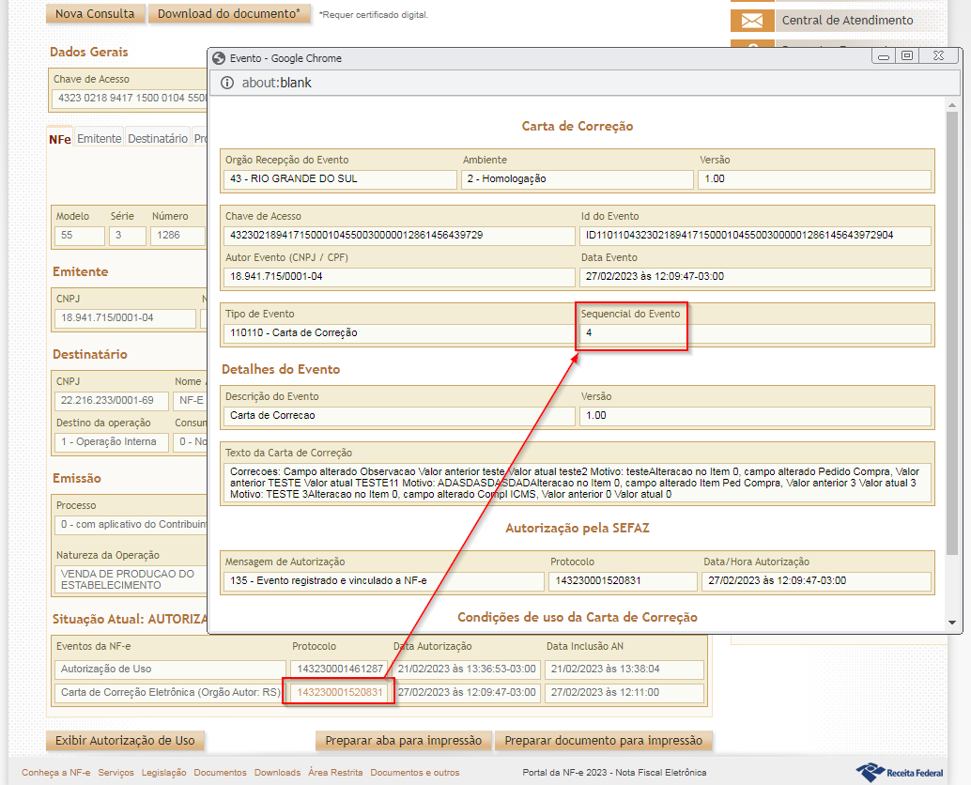Open Legislação footer link
This screenshot has height=785, width=971.
(163, 773)
